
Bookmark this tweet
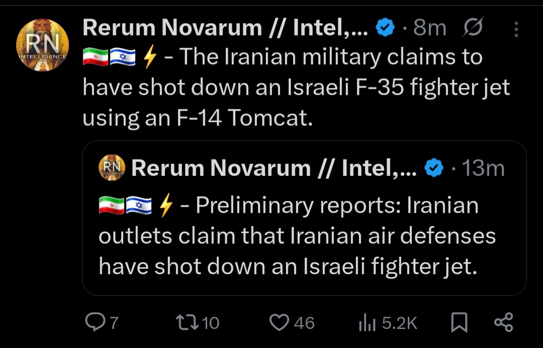pos(459,322)
